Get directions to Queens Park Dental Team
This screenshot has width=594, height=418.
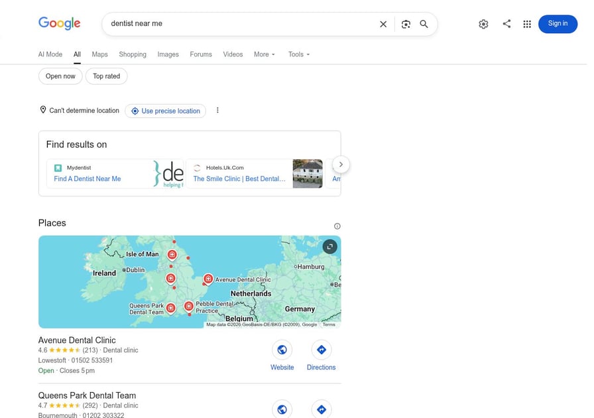(322, 409)
